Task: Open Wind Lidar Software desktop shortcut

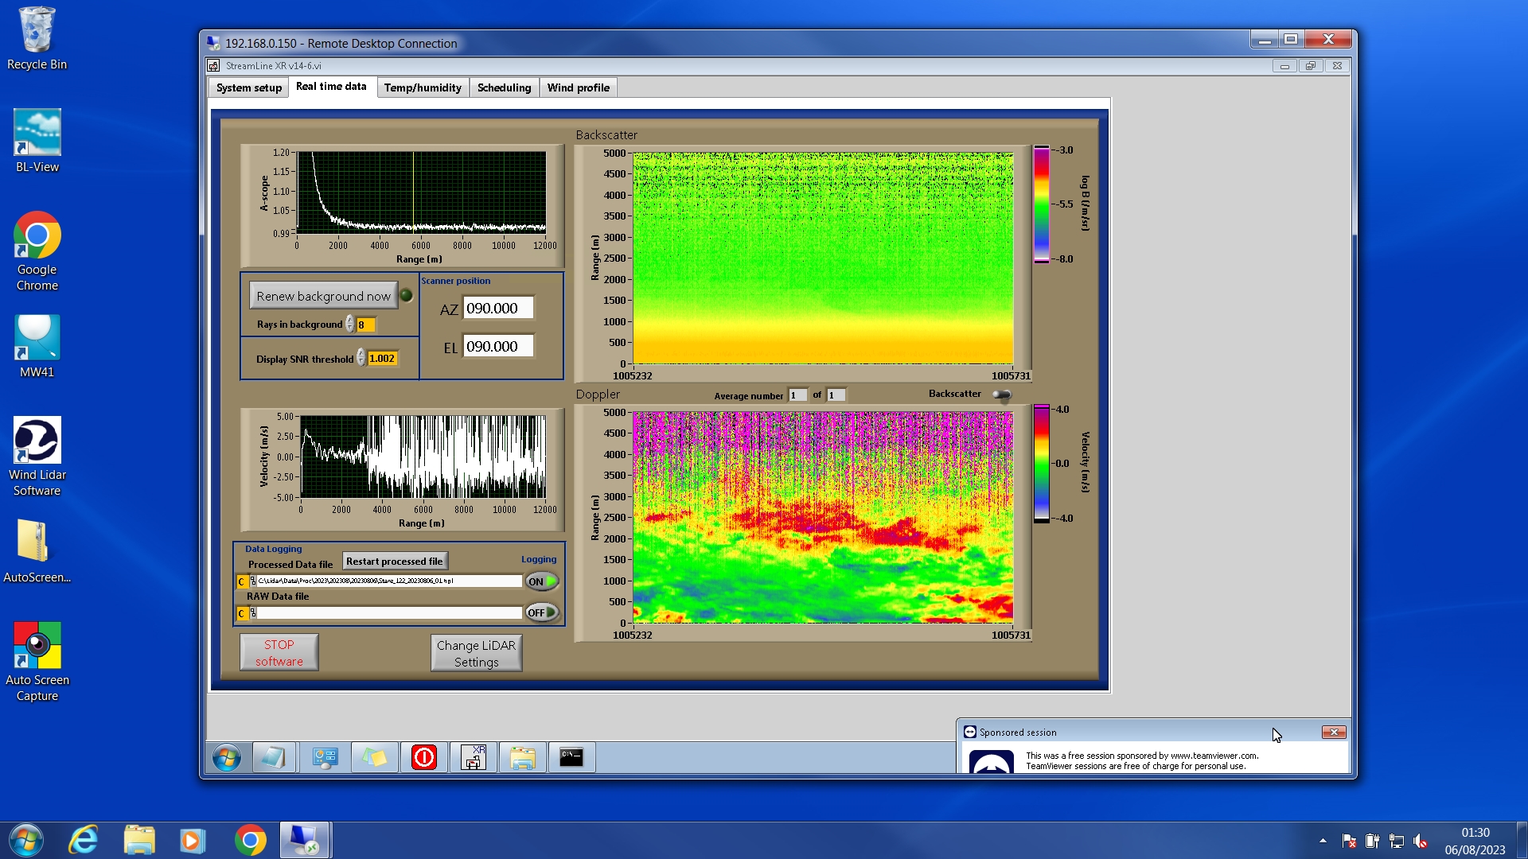Action: [x=37, y=441]
